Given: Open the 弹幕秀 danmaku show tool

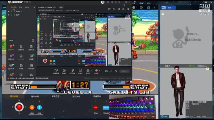Looking at the screenshot, I should (21, 67).
